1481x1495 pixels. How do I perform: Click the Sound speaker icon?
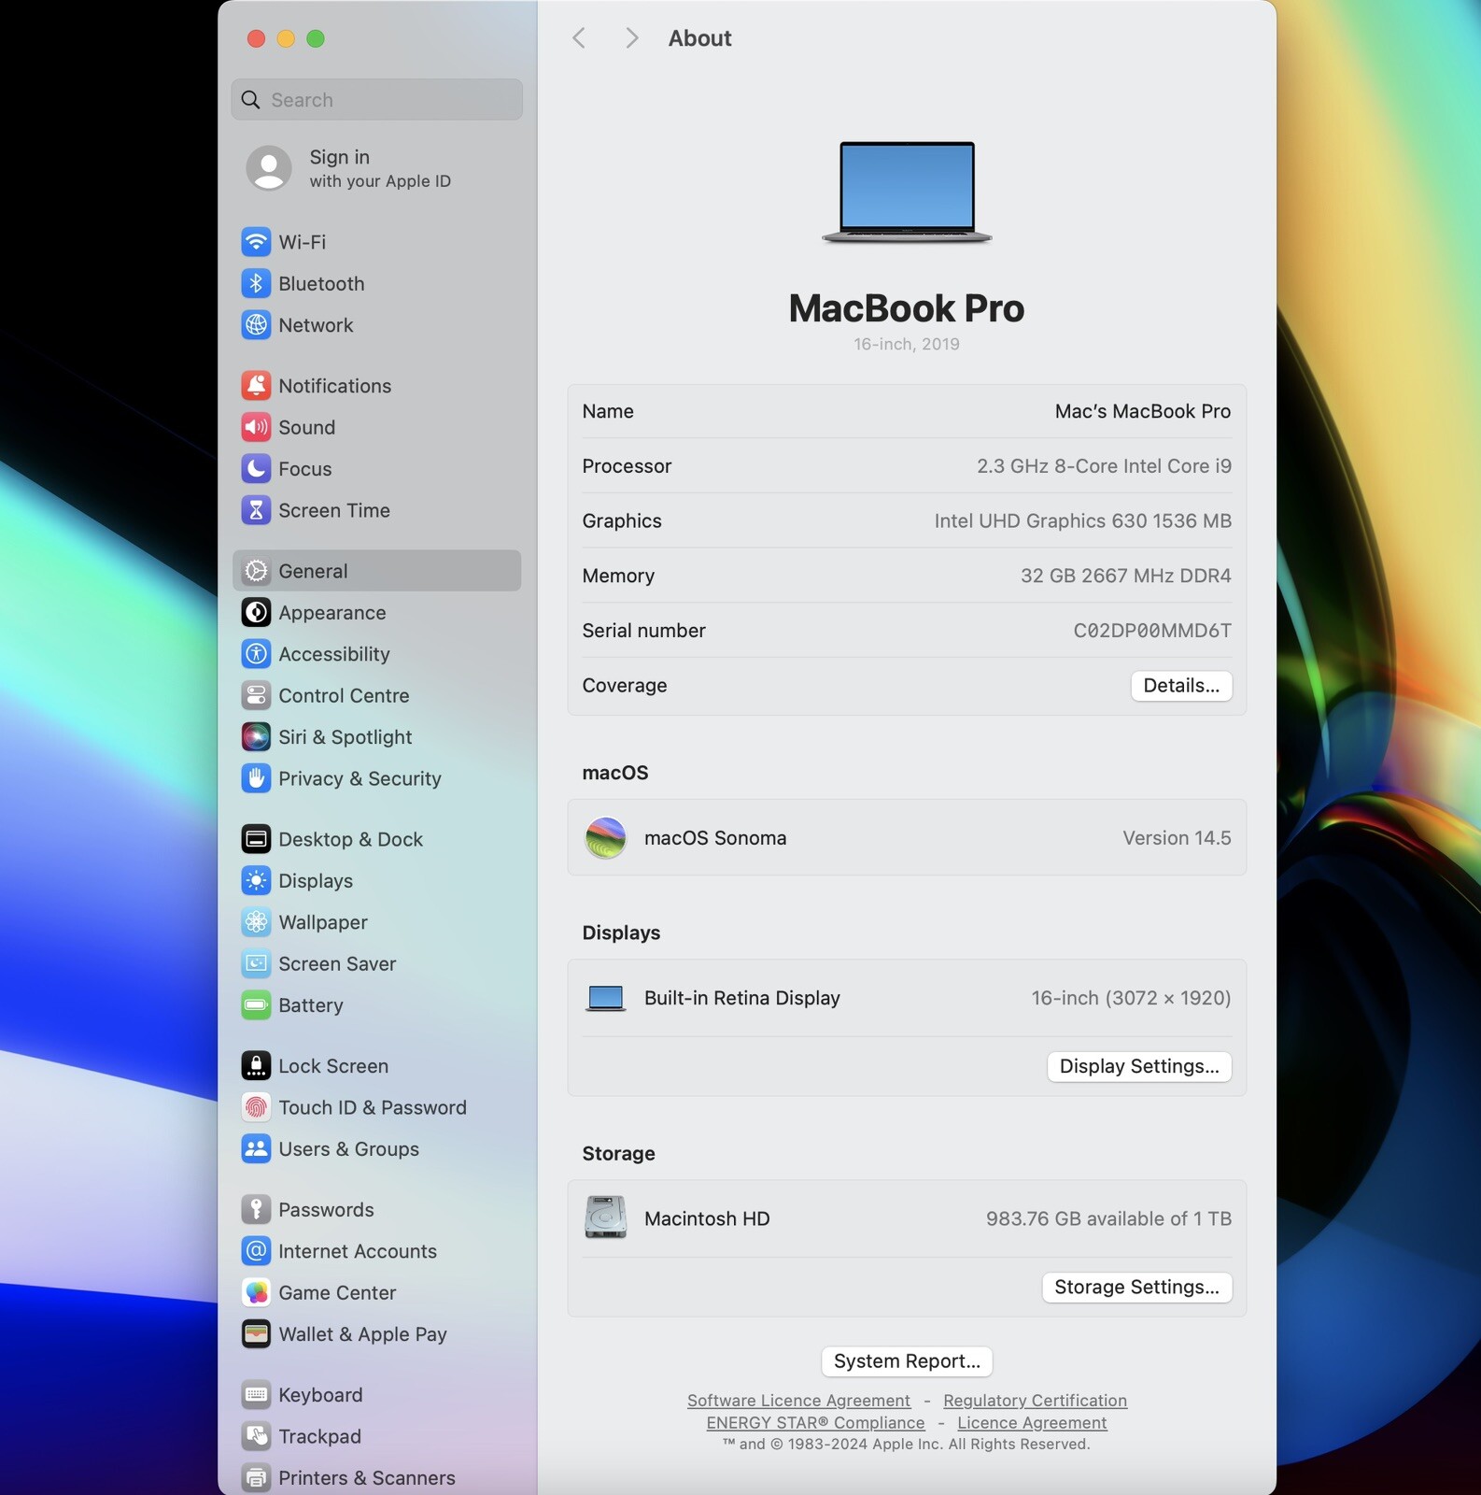pos(256,427)
